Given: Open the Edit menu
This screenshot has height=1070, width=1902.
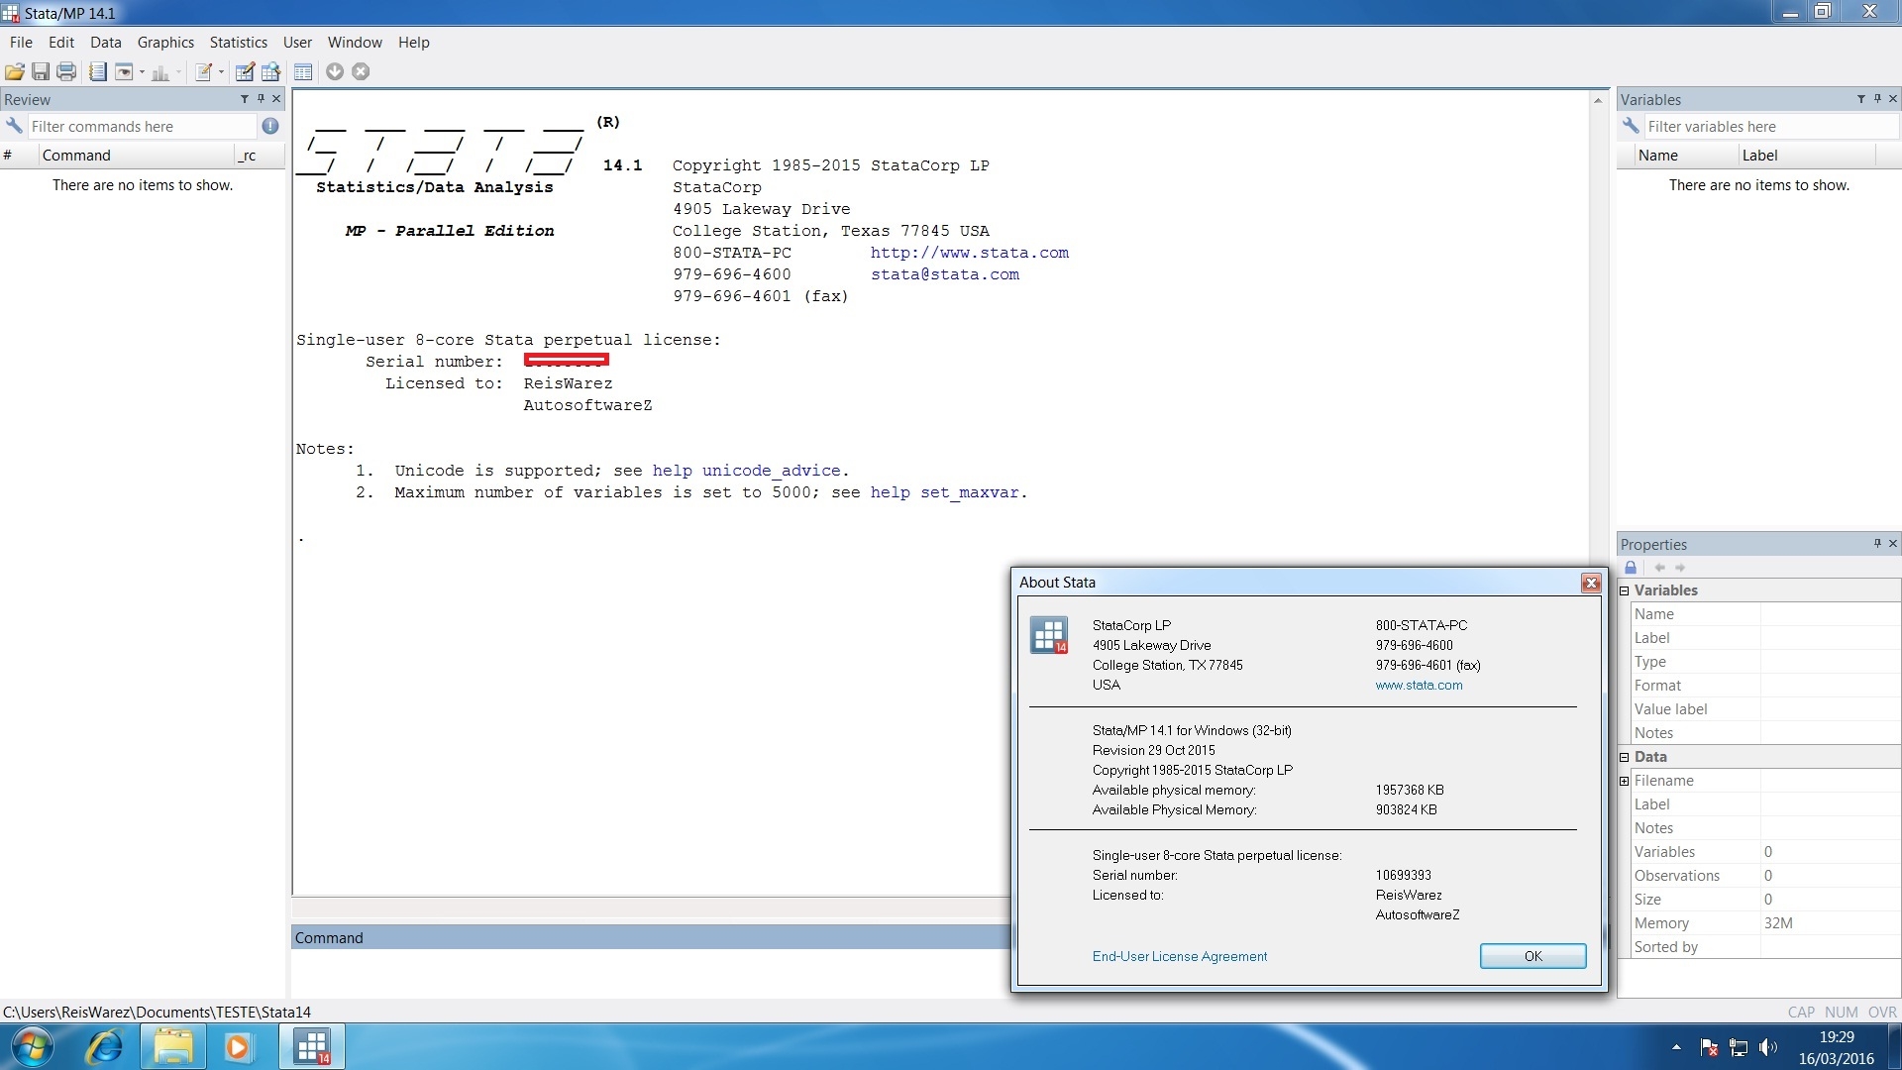Looking at the screenshot, I should click(x=61, y=43).
